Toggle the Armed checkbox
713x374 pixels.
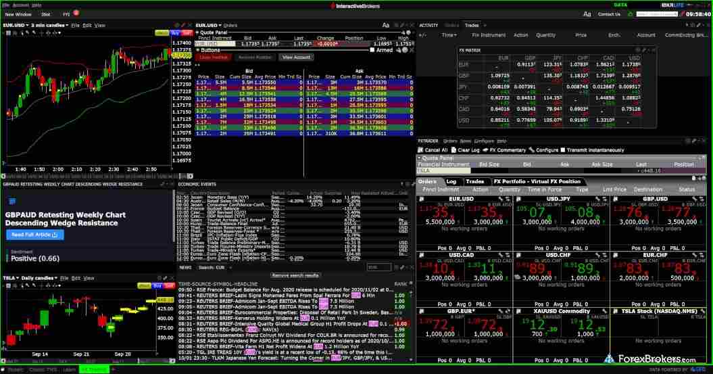coord(372,50)
